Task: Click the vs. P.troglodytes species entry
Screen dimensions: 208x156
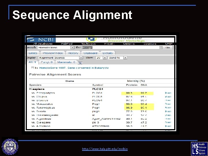Action: (x=43, y=93)
